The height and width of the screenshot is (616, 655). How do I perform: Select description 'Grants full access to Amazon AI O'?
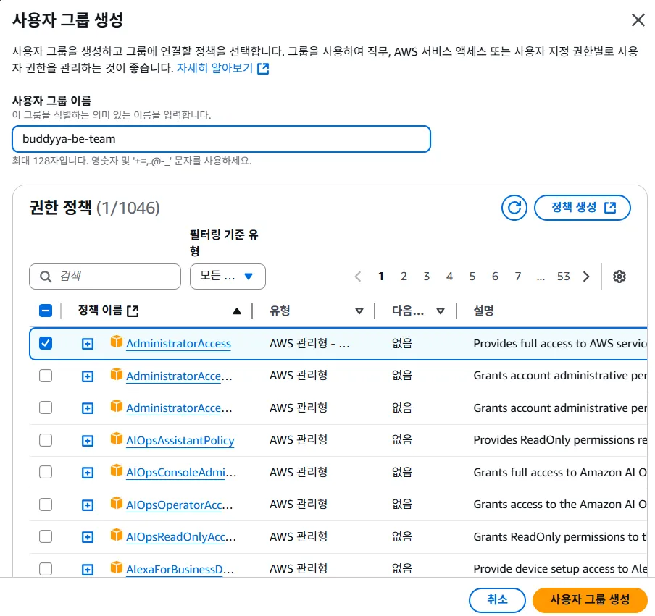point(560,472)
